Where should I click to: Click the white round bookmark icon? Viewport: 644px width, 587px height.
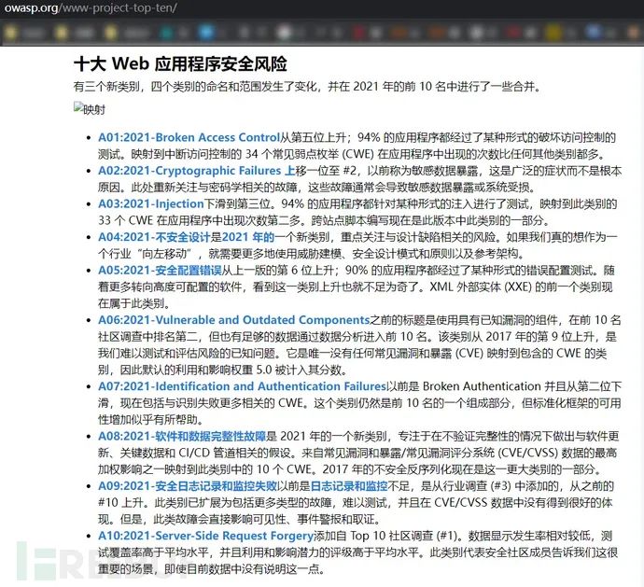(285, 32)
